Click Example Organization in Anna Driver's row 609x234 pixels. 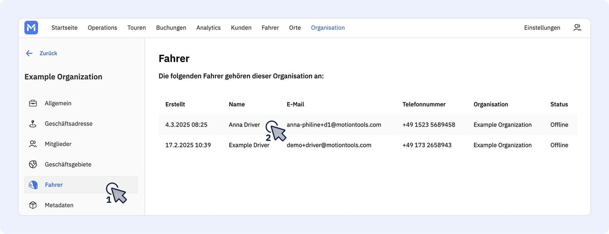pyautogui.click(x=502, y=125)
